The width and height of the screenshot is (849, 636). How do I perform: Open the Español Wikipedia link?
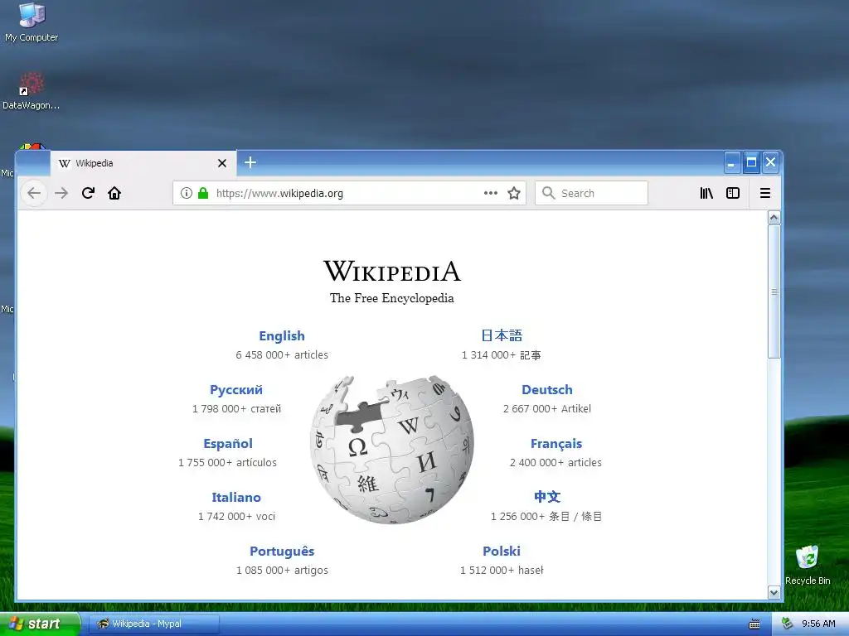[x=228, y=444]
